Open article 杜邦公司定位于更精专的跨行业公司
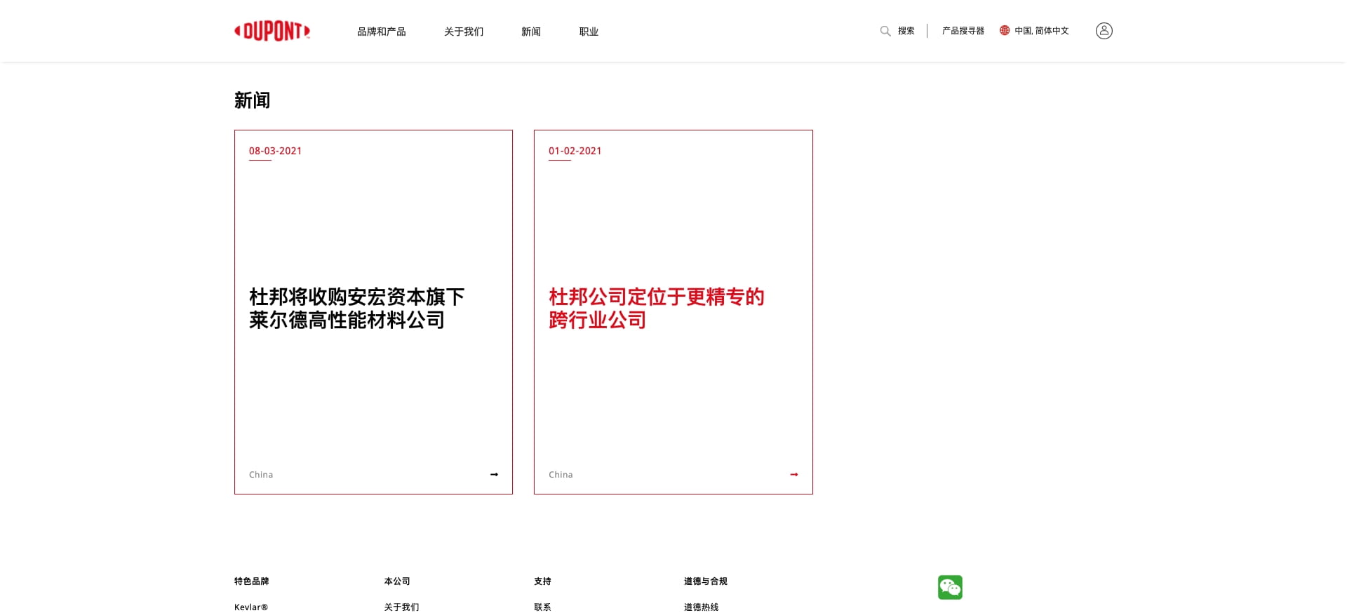The width and height of the screenshot is (1347, 613). pyautogui.click(x=656, y=308)
